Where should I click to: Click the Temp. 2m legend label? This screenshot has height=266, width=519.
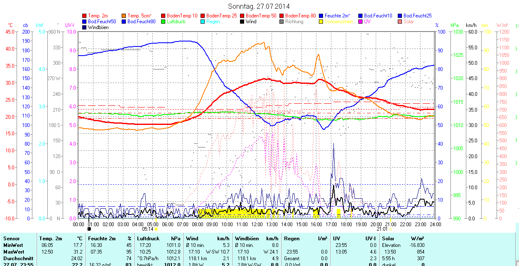pyautogui.click(x=98, y=16)
